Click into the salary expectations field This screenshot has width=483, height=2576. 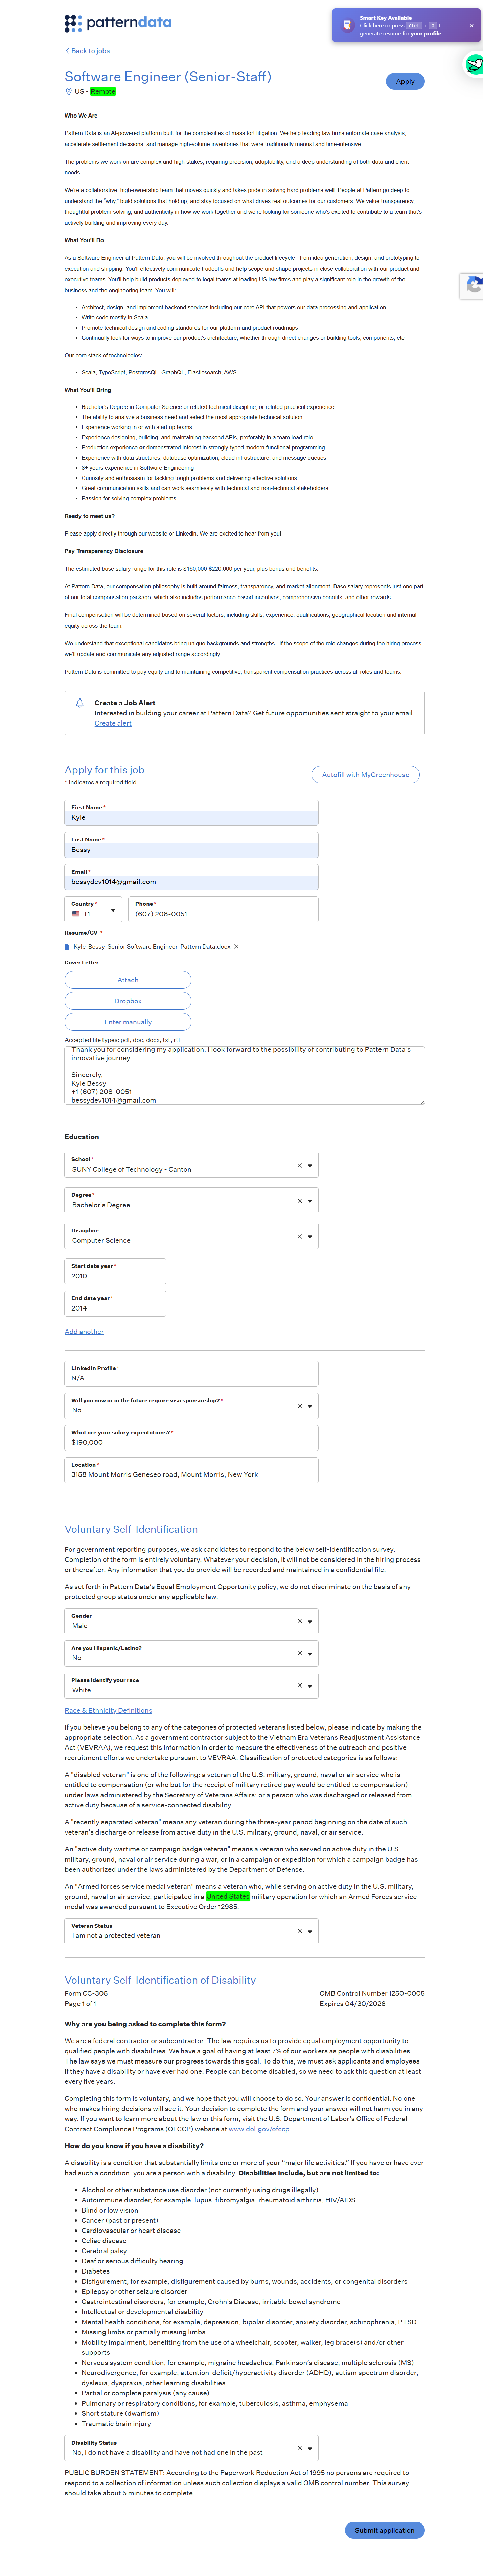[x=191, y=1442]
